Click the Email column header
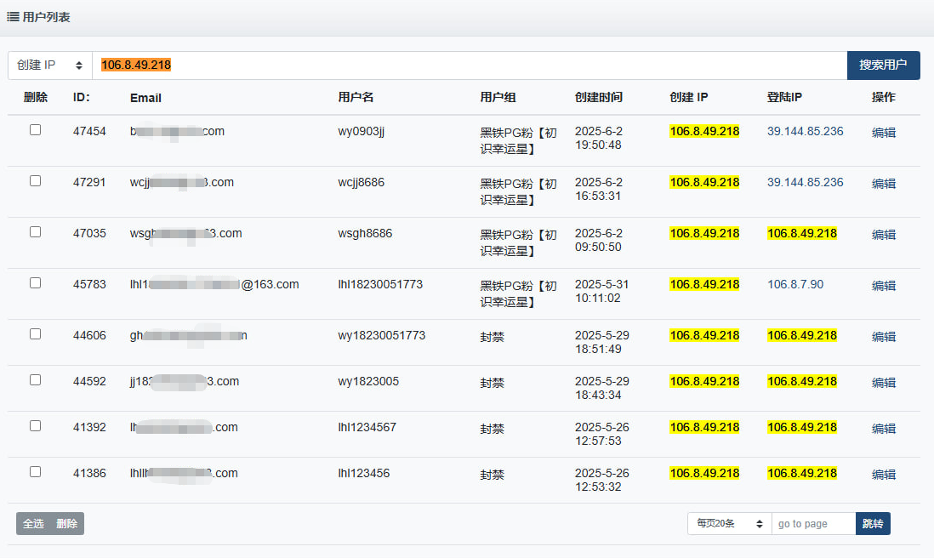Screen dimensions: 934x558 145,98
